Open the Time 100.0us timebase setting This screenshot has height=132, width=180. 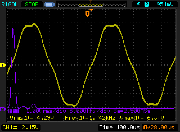119,127
